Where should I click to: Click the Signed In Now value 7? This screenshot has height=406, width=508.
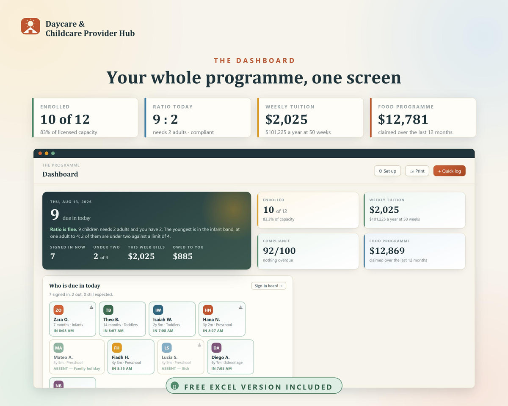(52, 256)
